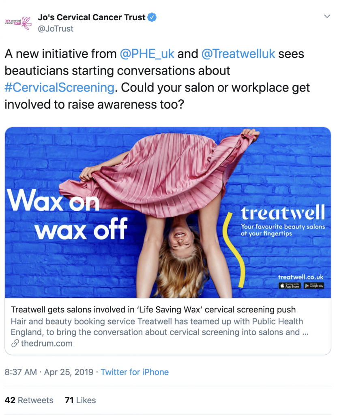The width and height of the screenshot is (337, 415).
Task: Open the @PHE_uk mention
Action: pyautogui.click(x=147, y=54)
